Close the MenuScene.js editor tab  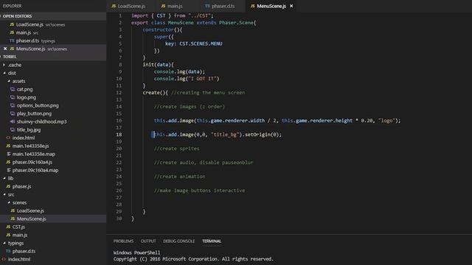tap(291, 6)
